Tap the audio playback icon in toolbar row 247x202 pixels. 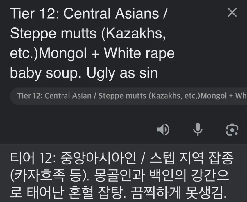pos(163,129)
